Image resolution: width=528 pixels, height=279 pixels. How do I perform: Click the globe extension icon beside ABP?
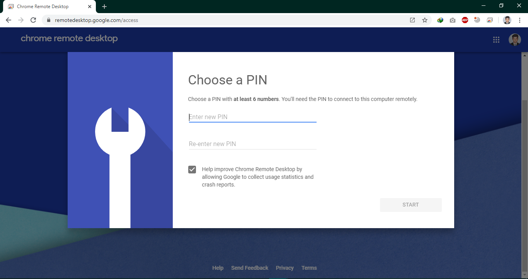[477, 20]
